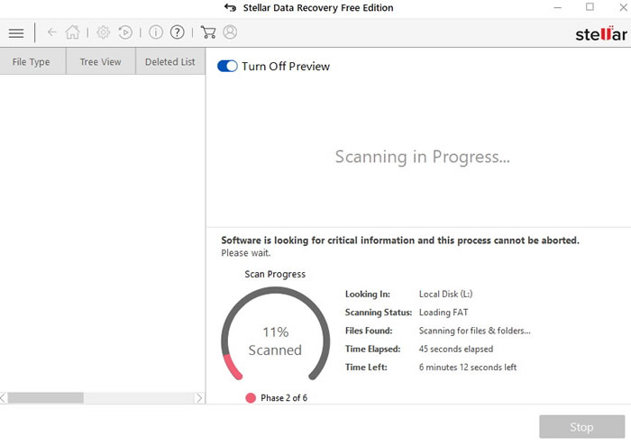Go to the Home screen icon
Image resolution: width=631 pixels, height=445 pixels.
coord(73,32)
